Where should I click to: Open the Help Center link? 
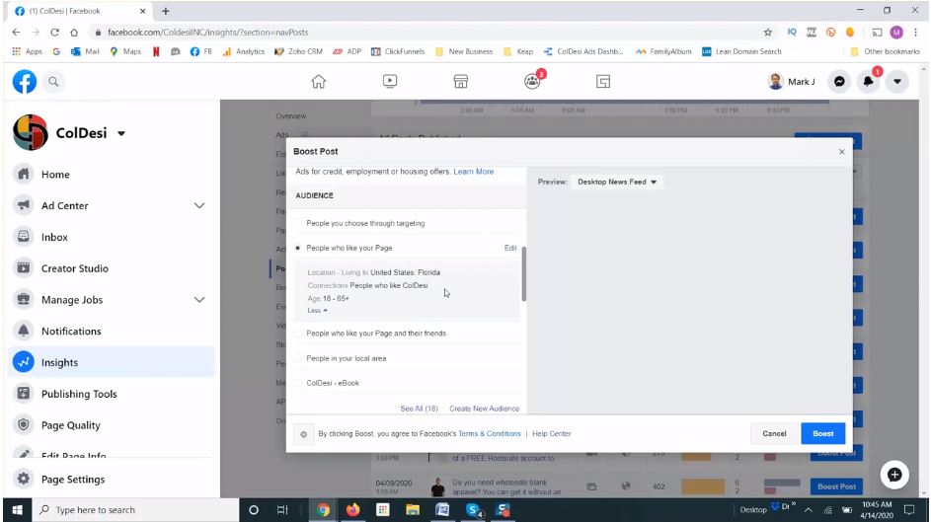click(x=552, y=433)
